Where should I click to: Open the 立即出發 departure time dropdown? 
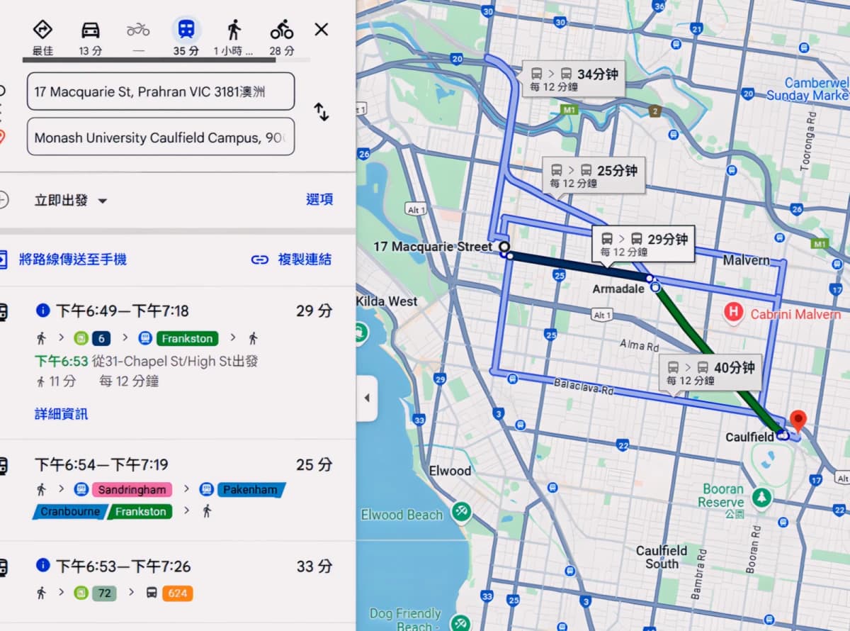(x=71, y=201)
